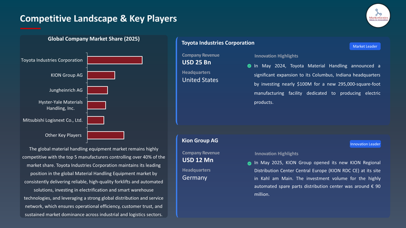Click the Global Company Market Share chart title
The height and width of the screenshot is (228, 406).
point(94,39)
